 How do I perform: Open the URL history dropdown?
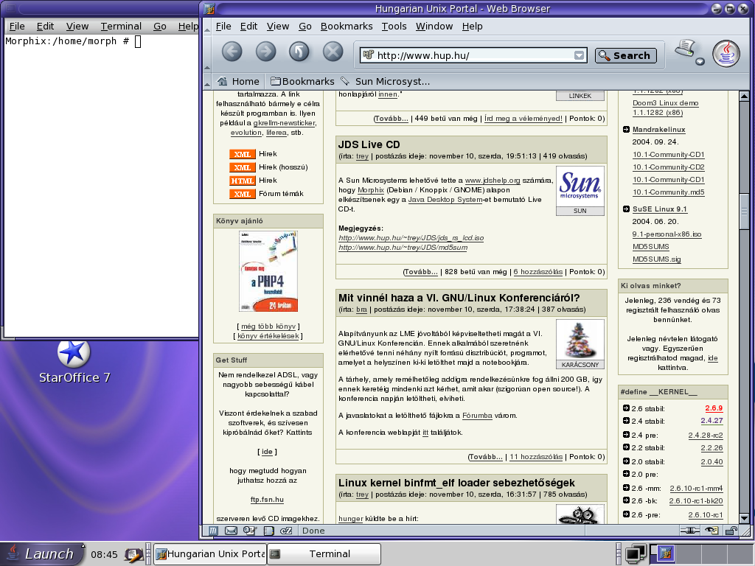click(x=580, y=55)
